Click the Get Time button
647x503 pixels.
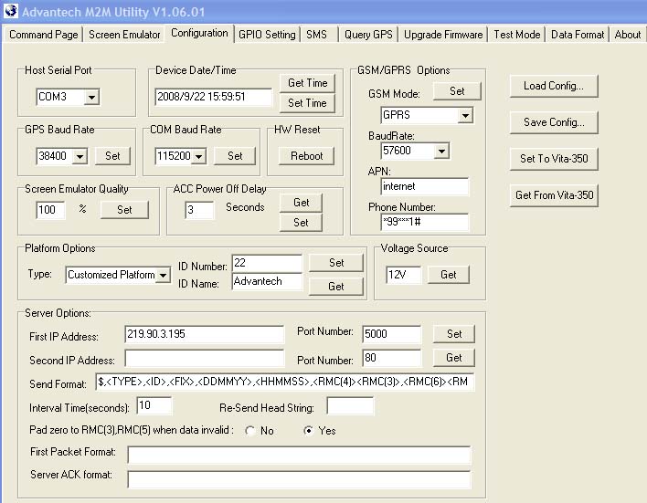[x=307, y=83]
